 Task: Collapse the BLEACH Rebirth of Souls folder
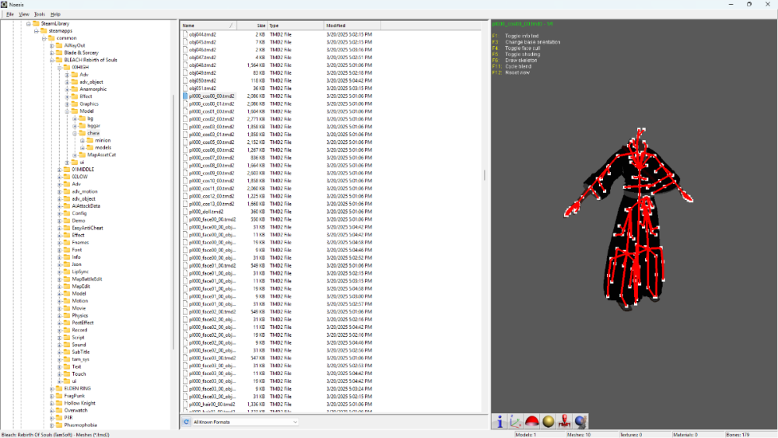(51, 60)
